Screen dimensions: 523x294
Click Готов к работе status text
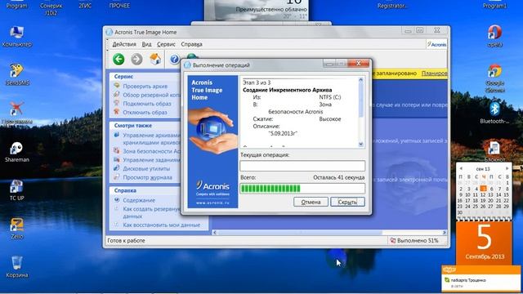coord(126,240)
